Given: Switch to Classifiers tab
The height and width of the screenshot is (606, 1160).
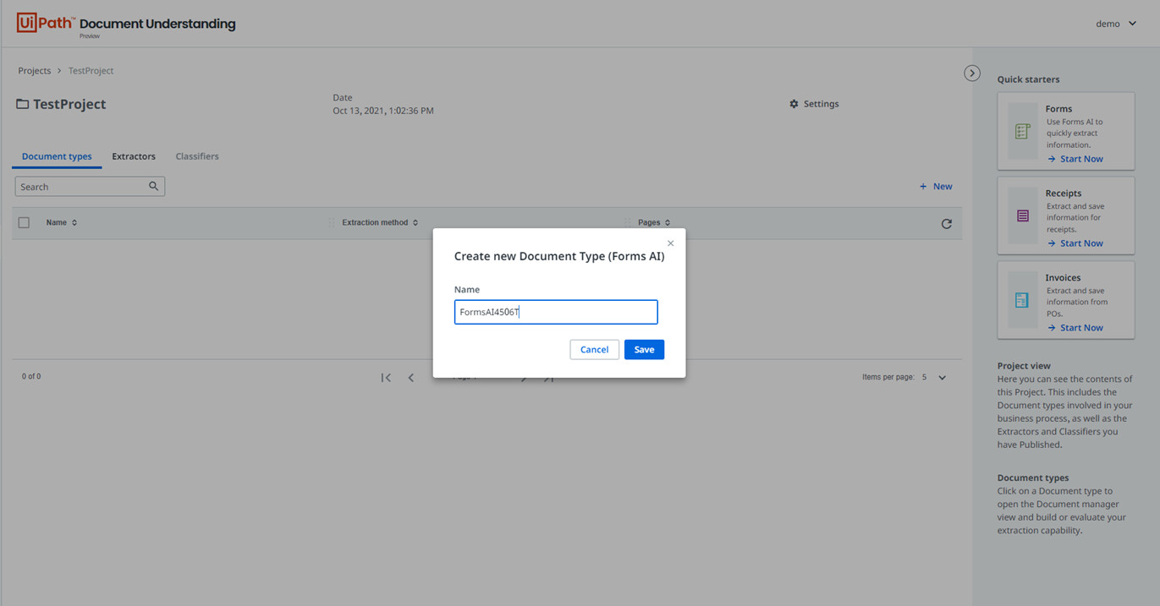Looking at the screenshot, I should (x=197, y=156).
